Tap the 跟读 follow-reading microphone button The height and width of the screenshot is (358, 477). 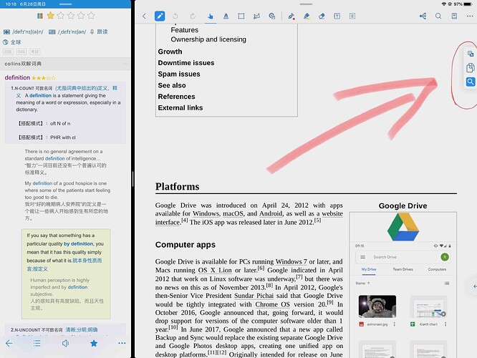99,32
